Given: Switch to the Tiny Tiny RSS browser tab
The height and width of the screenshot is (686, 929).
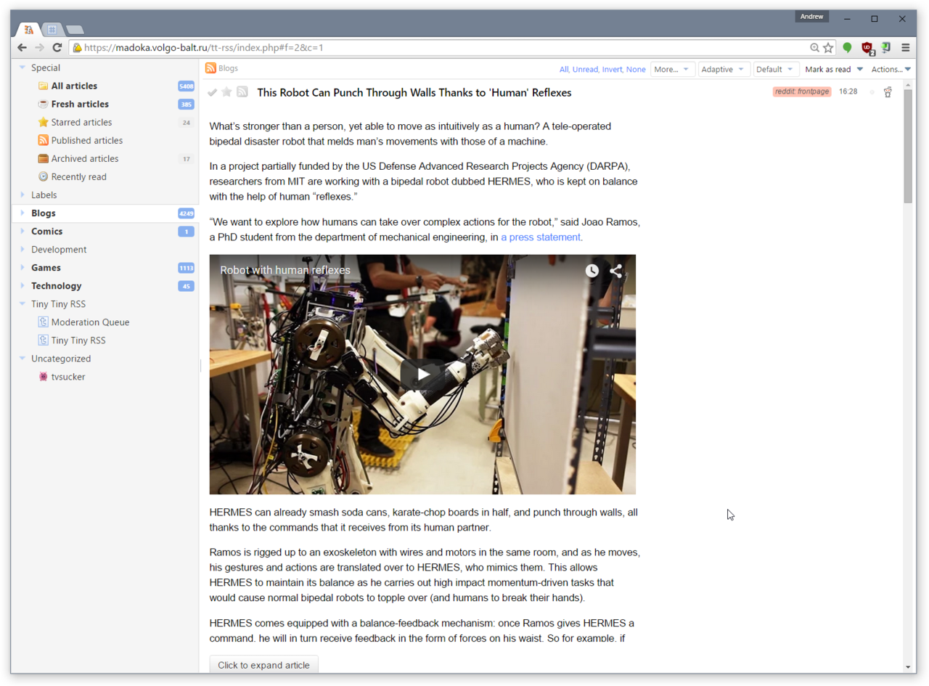Looking at the screenshot, I should click(x=29, y=30).
